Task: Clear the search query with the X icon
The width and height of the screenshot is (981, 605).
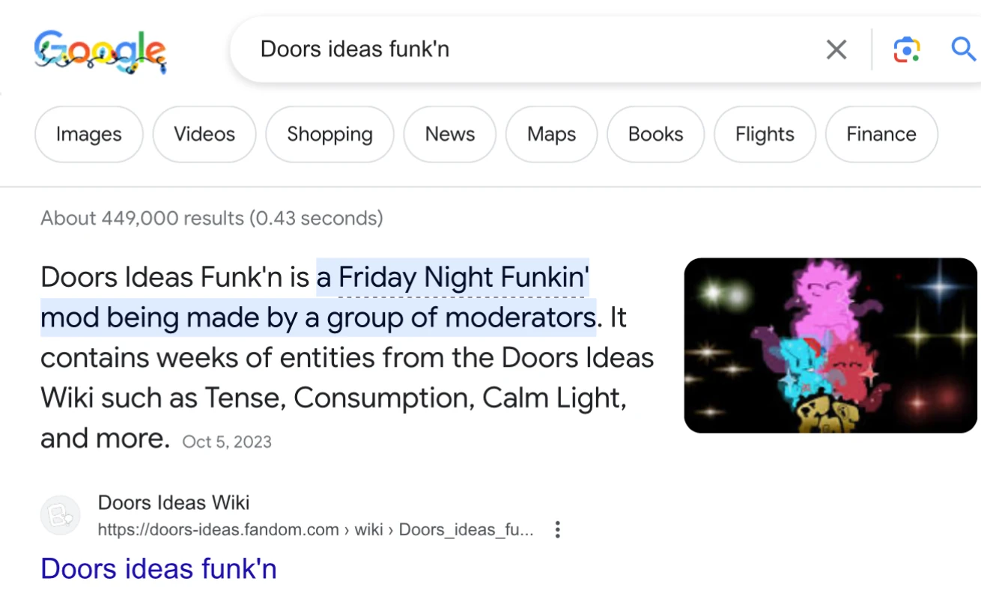Action: (x=836, y=49)
